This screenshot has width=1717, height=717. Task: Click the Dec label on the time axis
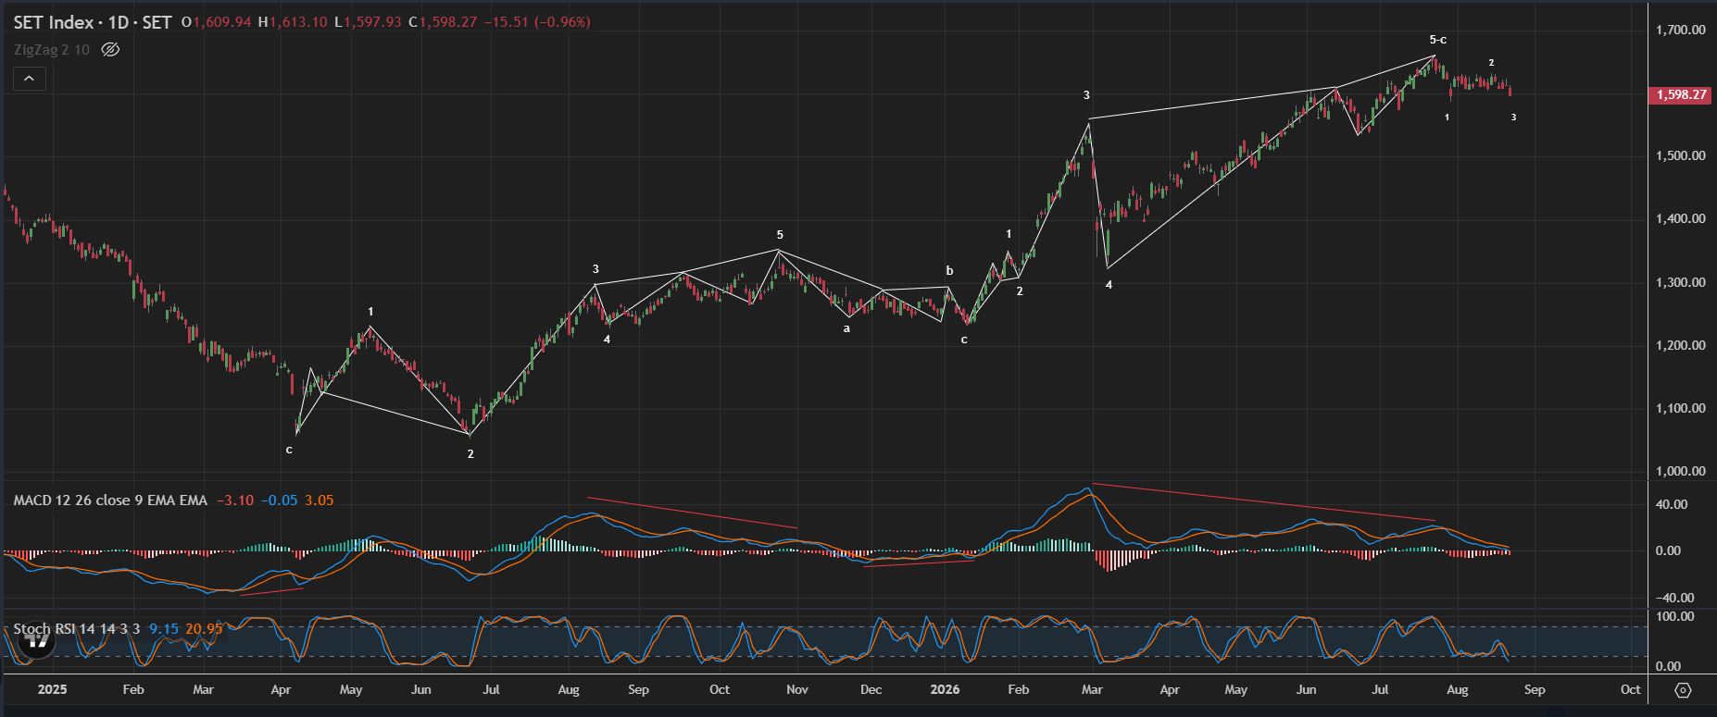pos(871,690)
